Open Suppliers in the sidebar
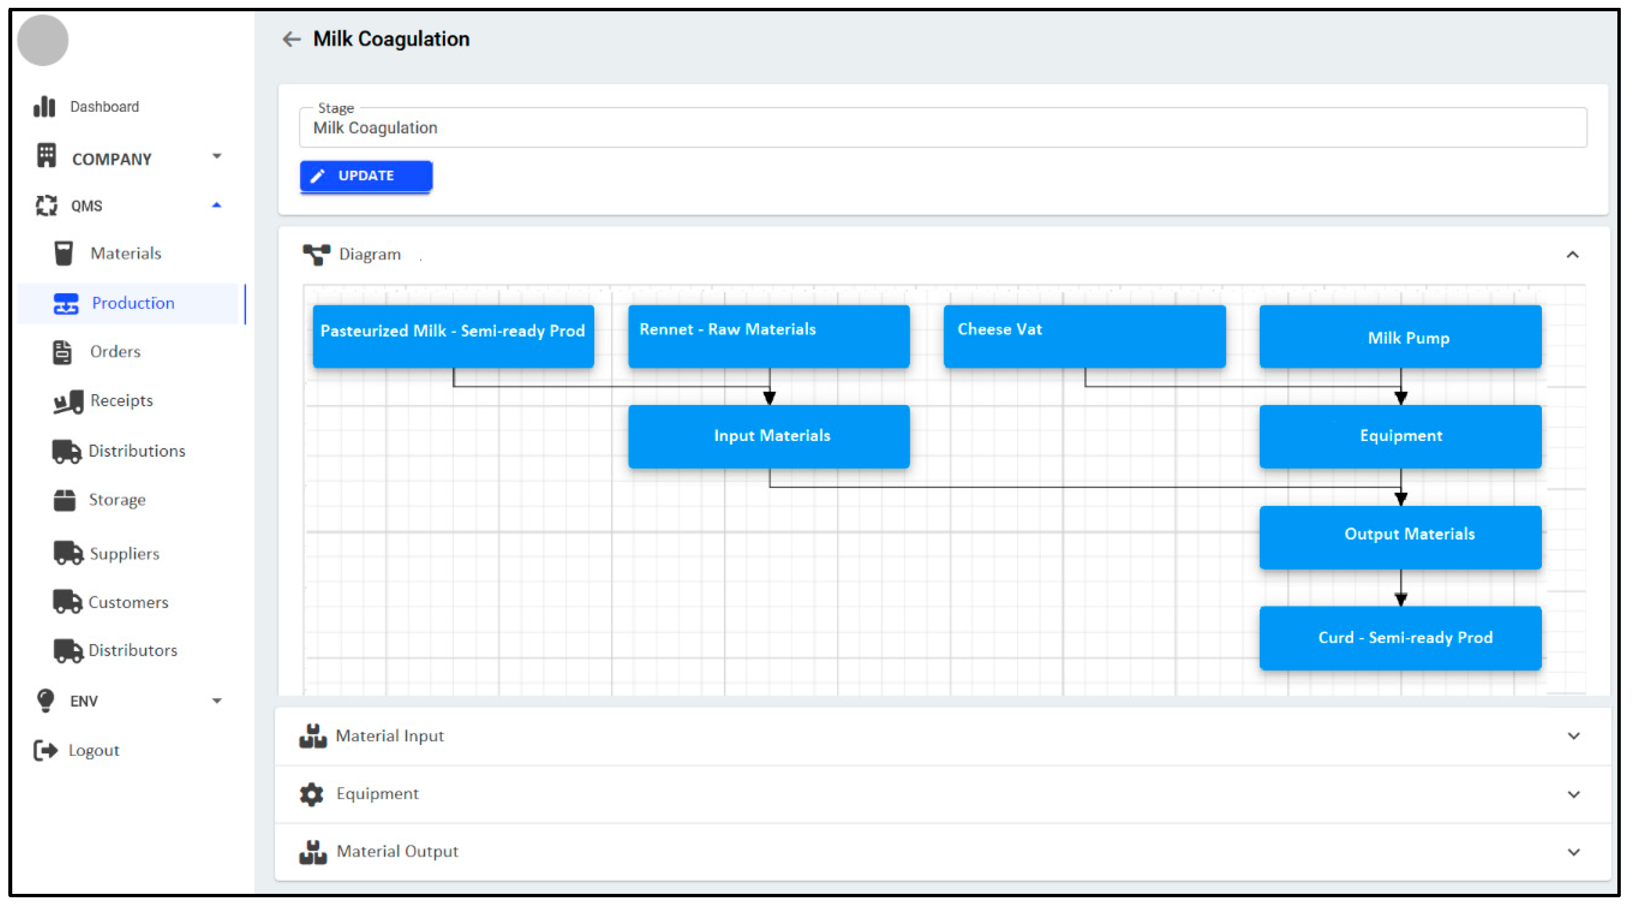Screen dimensions: 1636x911 pyautogui.click(x=124, y=554)
